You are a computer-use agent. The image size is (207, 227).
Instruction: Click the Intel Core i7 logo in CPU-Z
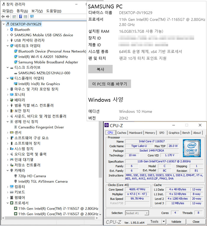click(192, 148)
